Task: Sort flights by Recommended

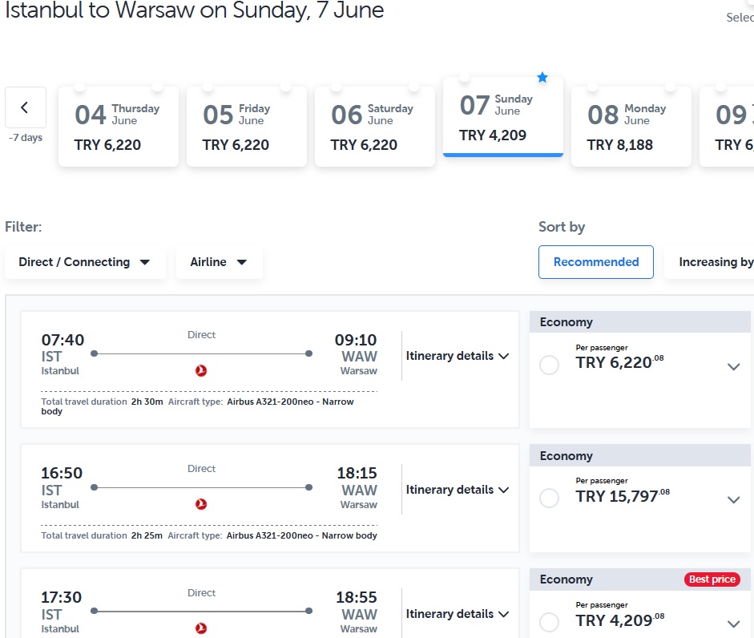Action: pyautogui.click(x=596, y=262)
